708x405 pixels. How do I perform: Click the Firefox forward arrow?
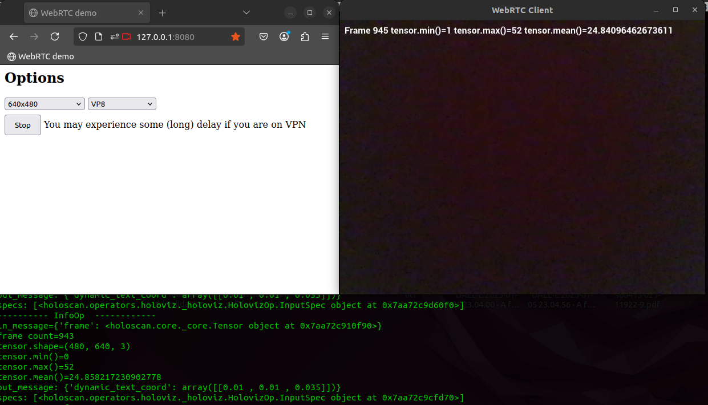pos(34,37)
